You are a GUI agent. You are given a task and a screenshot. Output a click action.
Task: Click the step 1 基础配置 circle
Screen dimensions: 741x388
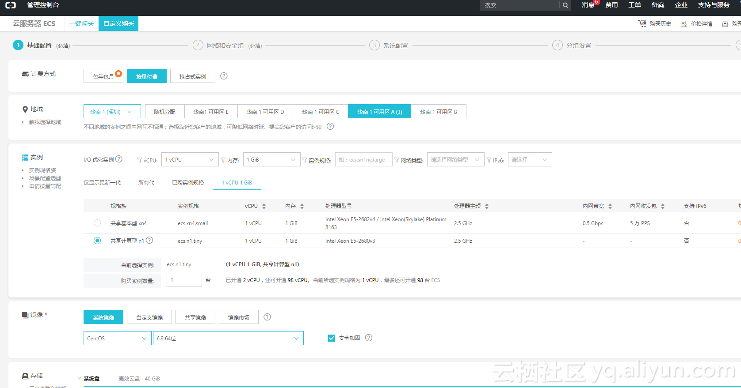18,45
